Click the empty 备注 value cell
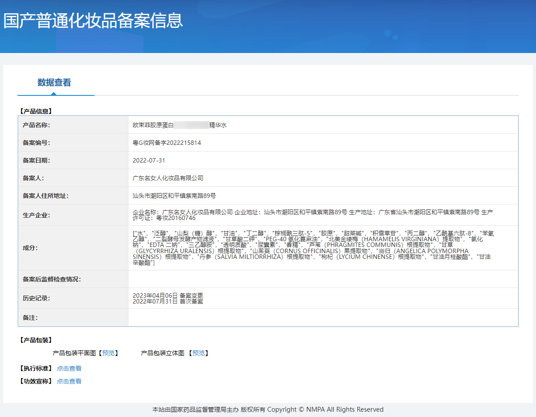The width and height of the screenshot is (536, 417). (323, 318)
